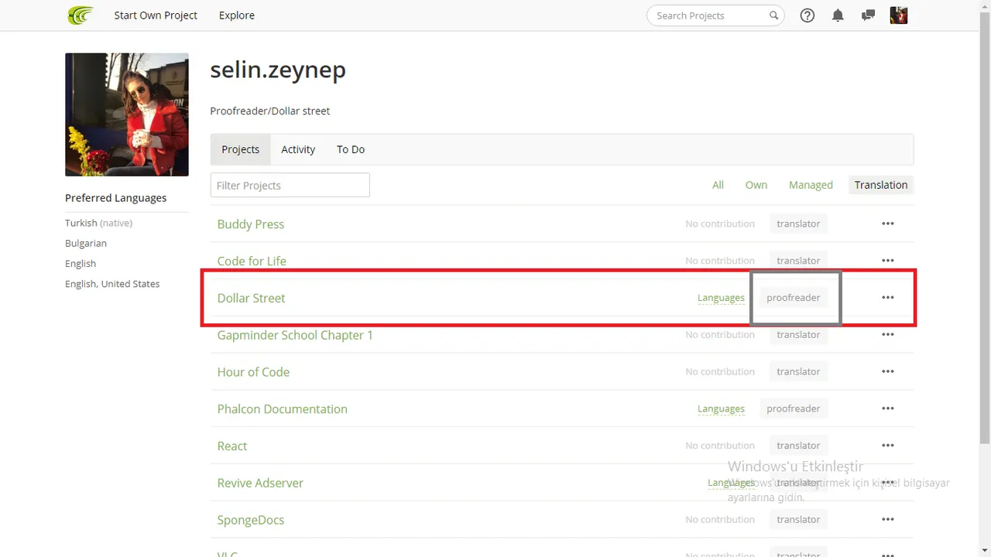Viewport: 991px width, 557px height.
Task: Open the three-dot menu for Dollar Street
Action: [888, 298]
